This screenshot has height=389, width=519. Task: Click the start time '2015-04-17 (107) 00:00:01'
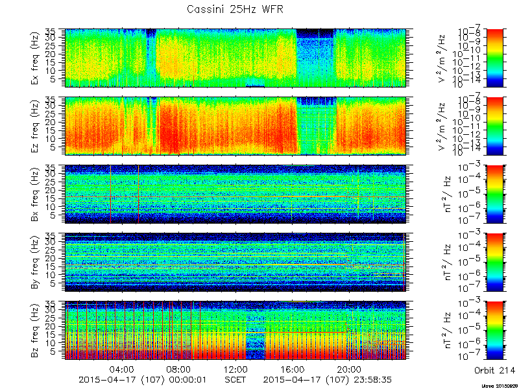(x=142, y=380)
